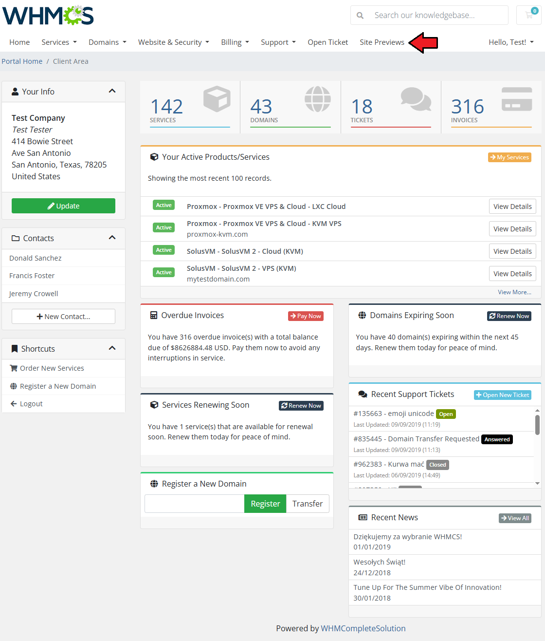Click Renew Now in Services Renewing Soon
Viewport: 545px width, 641px height.
301,406
